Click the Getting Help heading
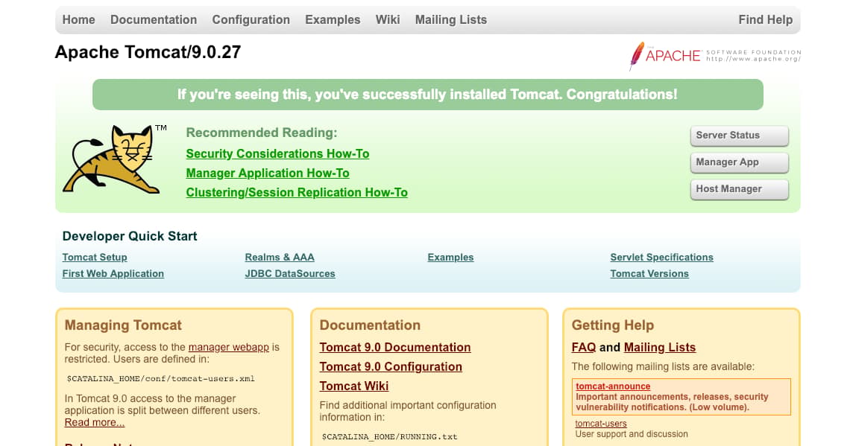 point(613,325)
